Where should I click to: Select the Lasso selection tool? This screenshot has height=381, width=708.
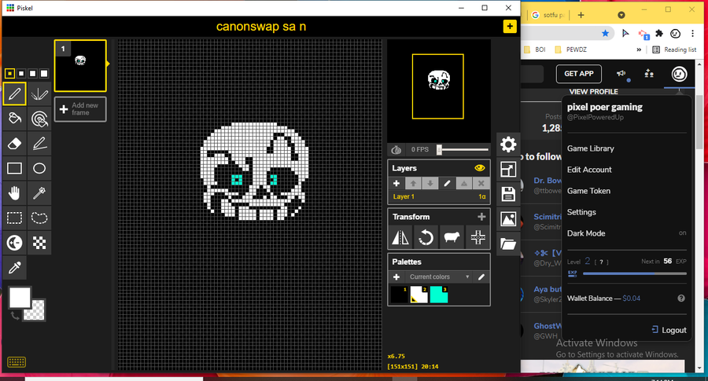[x=39, y=218]
